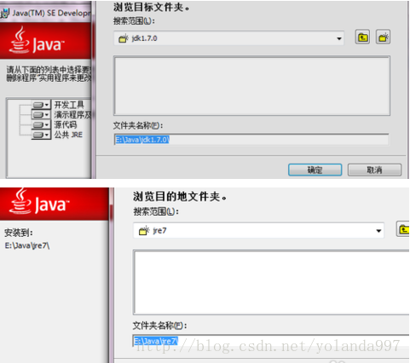This screenshot has width=410, height=363.
Task: Click the up-one-level folder icon beside the jdk1.7.0 dropdown
Action: (362, 37)
